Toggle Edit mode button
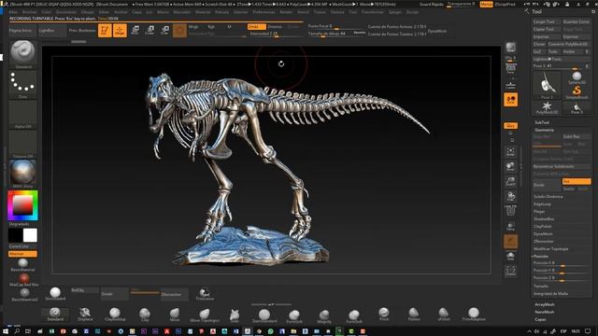The width and height of the screenshot is (598, 336). click(x=105, y=31)
